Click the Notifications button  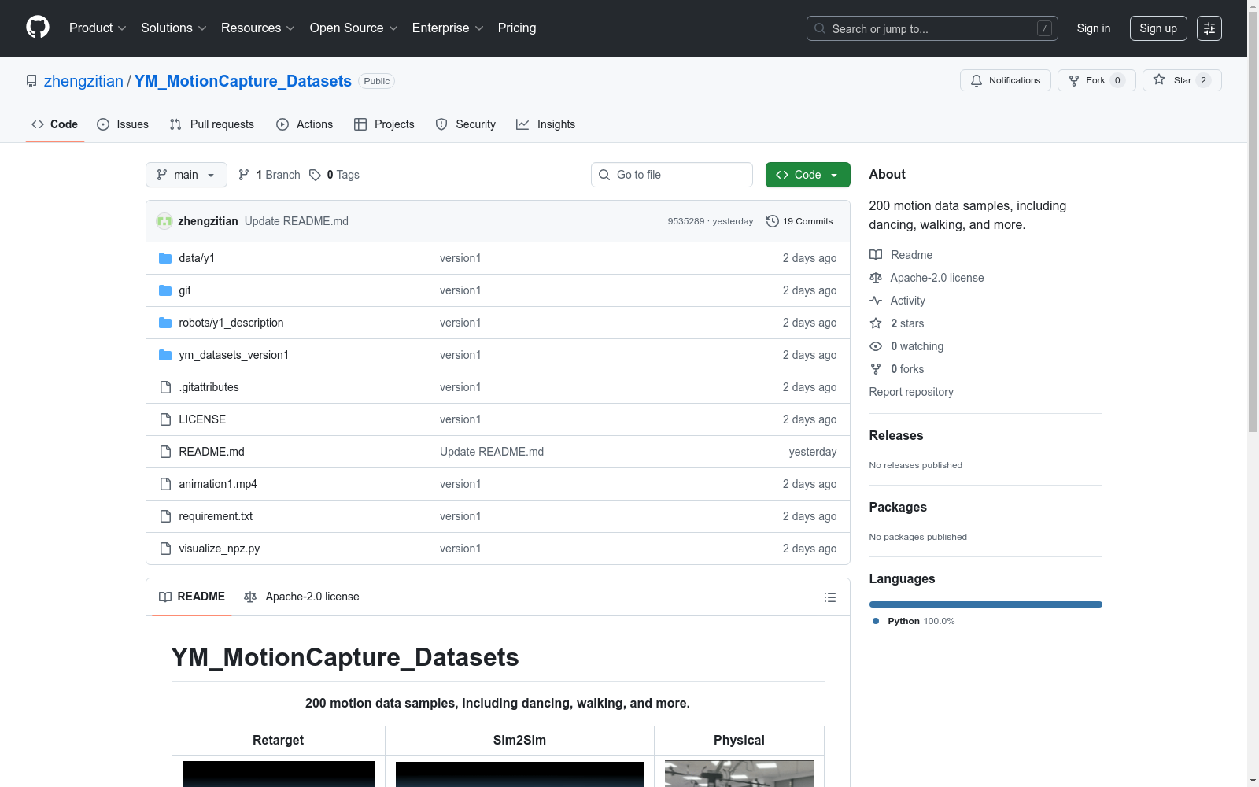(1006, 80)
